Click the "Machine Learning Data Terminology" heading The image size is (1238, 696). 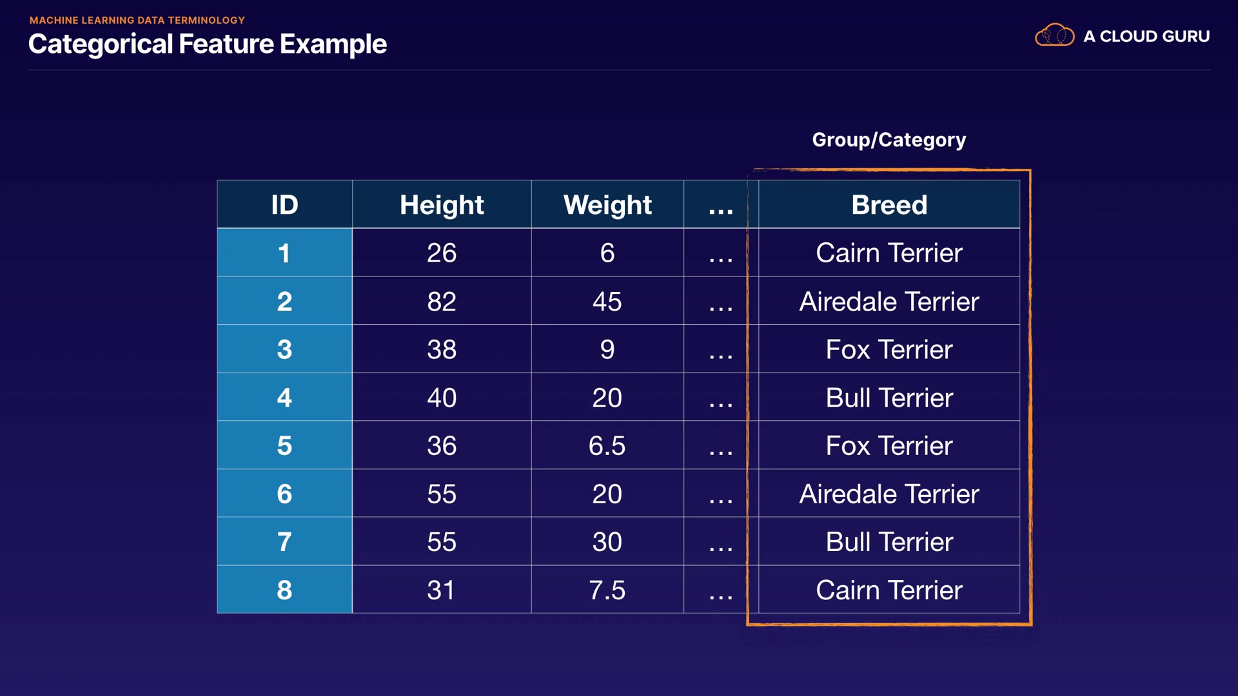click(137, 20)
